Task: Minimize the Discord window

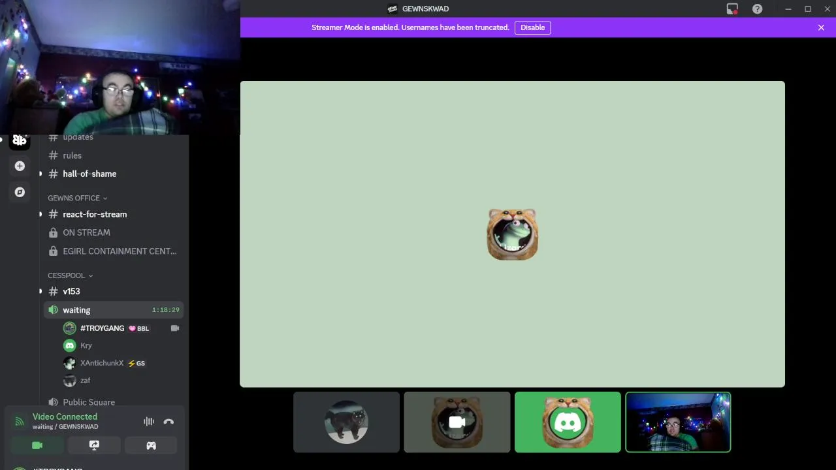Action: point(788,8)
